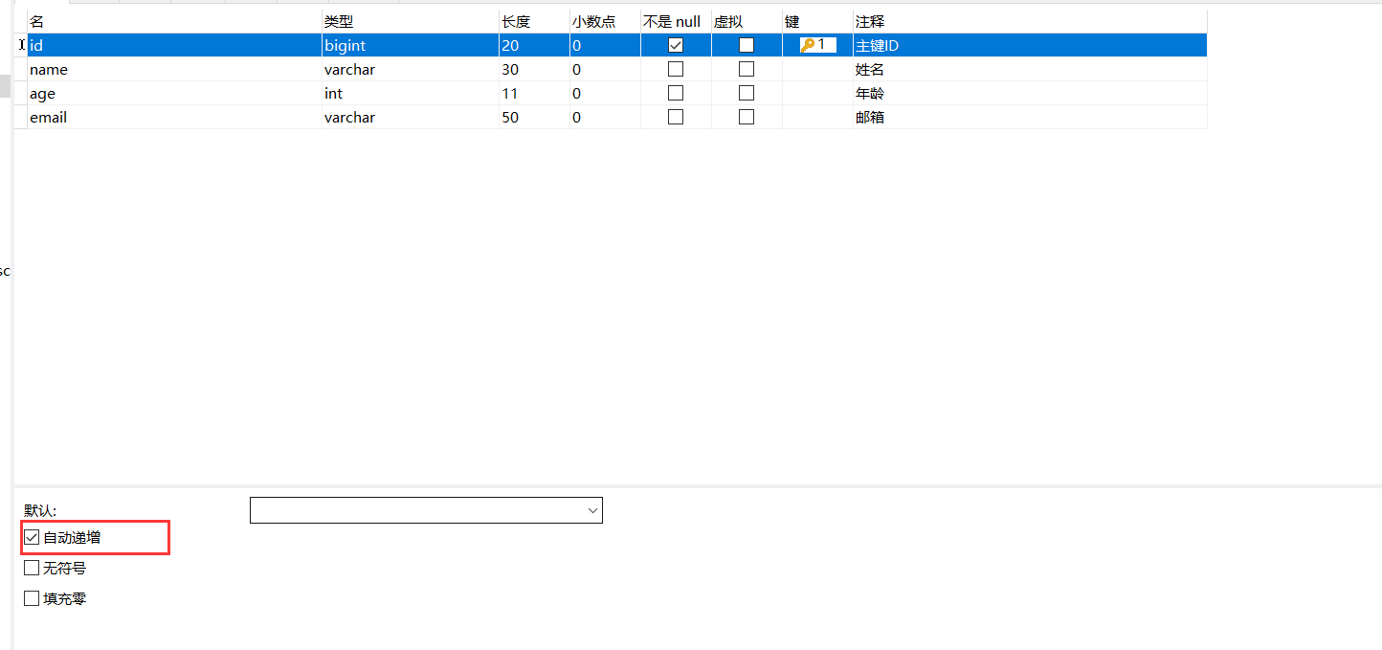The image size is (1382, 650).
Task: Toggle virtual checkbox for the email field
Action: [x=747, y=117]
